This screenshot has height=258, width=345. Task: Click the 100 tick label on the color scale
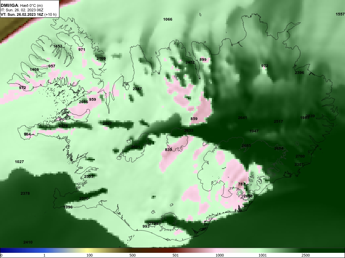tap(89, 255)
